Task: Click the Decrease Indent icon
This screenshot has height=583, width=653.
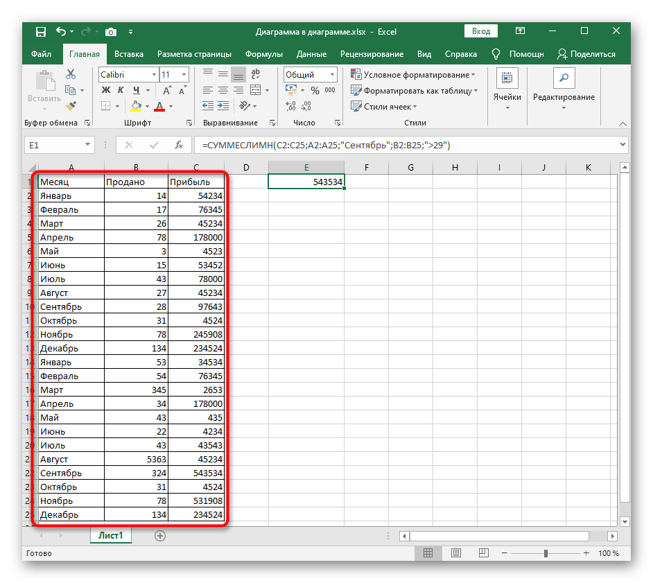Action: pyautogui.click(x=208, y=106)
